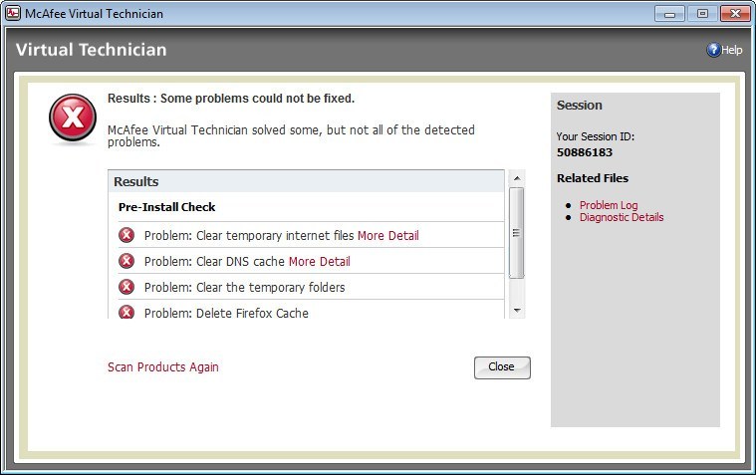Click the results list scroll up arrow
Viewport: 756px width, 475px height.
click(517, 178)
